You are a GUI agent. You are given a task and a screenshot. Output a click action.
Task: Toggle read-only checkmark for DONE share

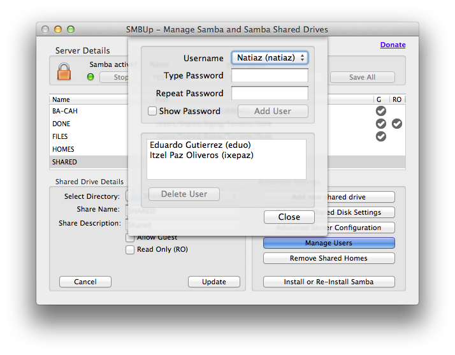tap(396, 124)
